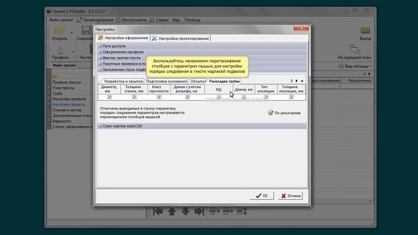
Task: Select Настройки проекта in project tree
Action: click(69, 104)
